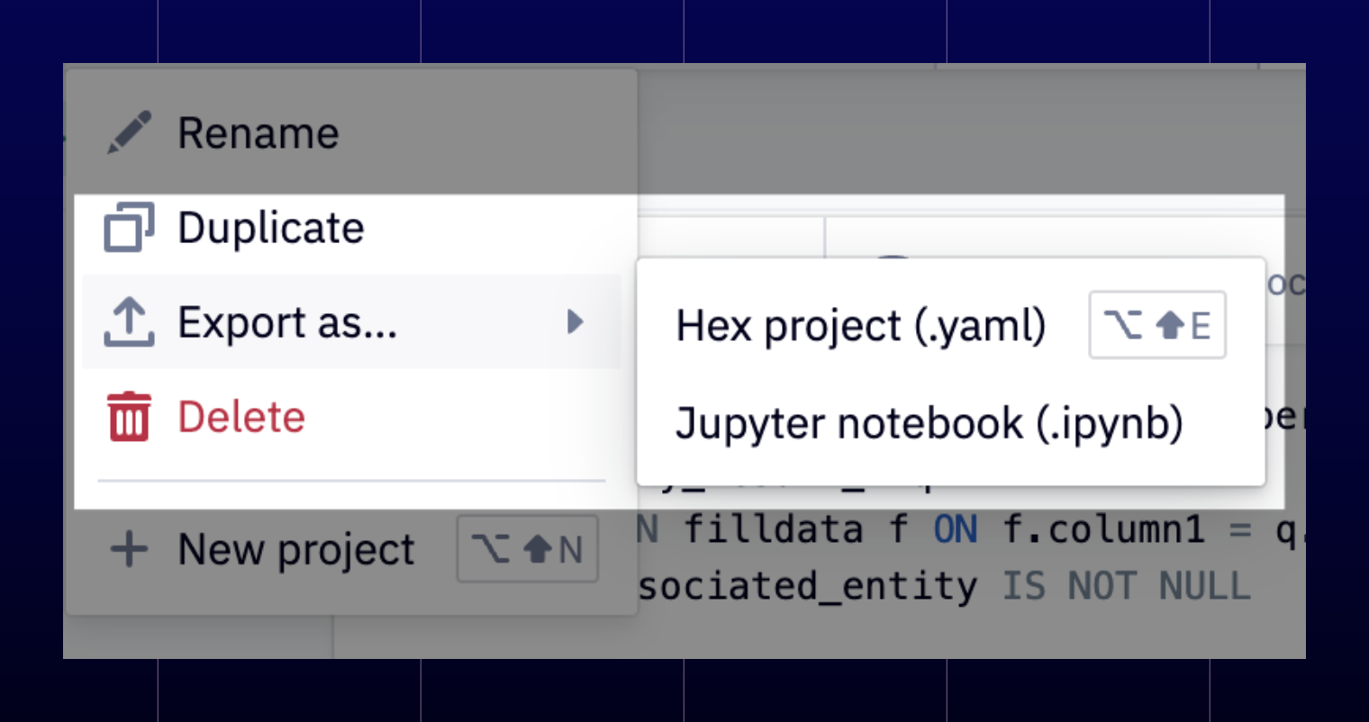
Task: Open the Export as… menu item
Action: (x=351, y=322)
